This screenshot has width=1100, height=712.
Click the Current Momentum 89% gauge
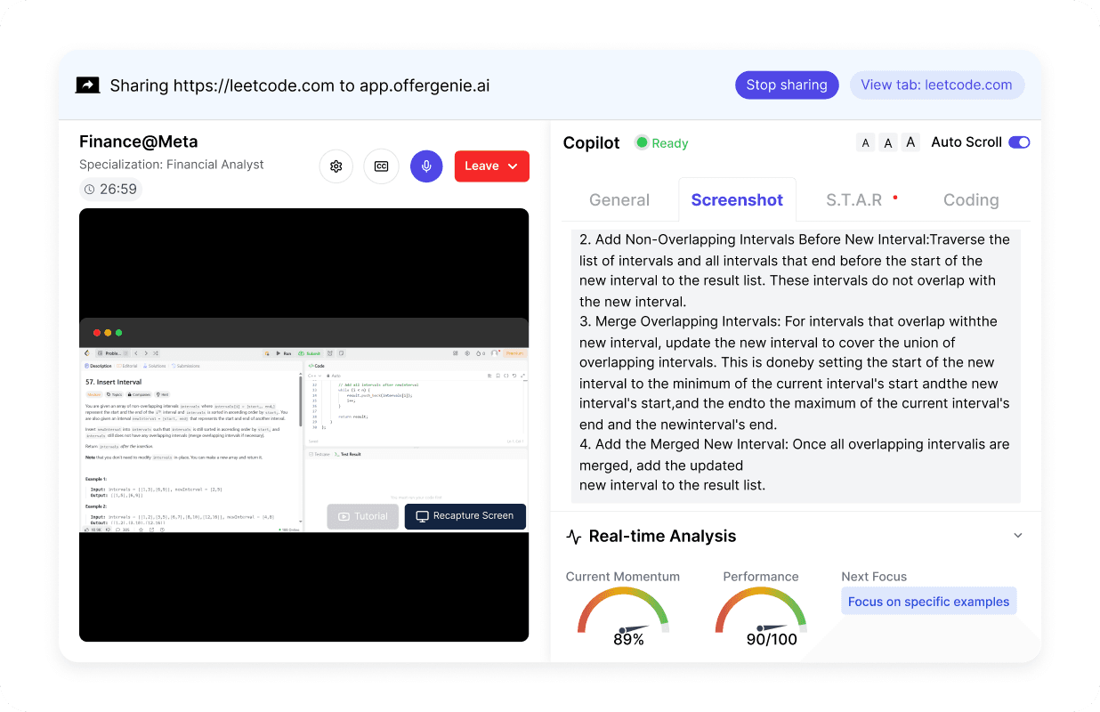(x=623, y=616)
